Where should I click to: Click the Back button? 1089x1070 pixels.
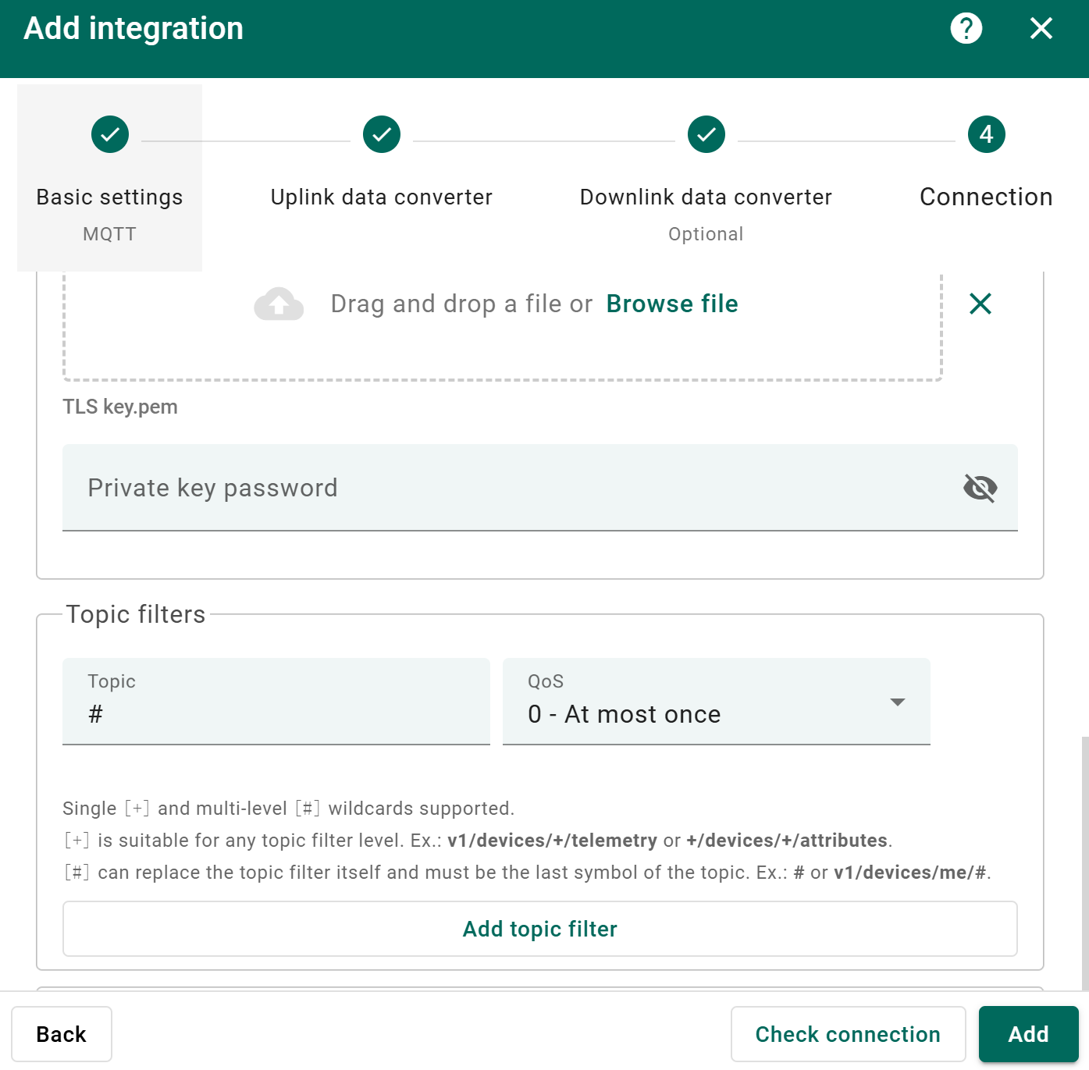coord(62,1034)
